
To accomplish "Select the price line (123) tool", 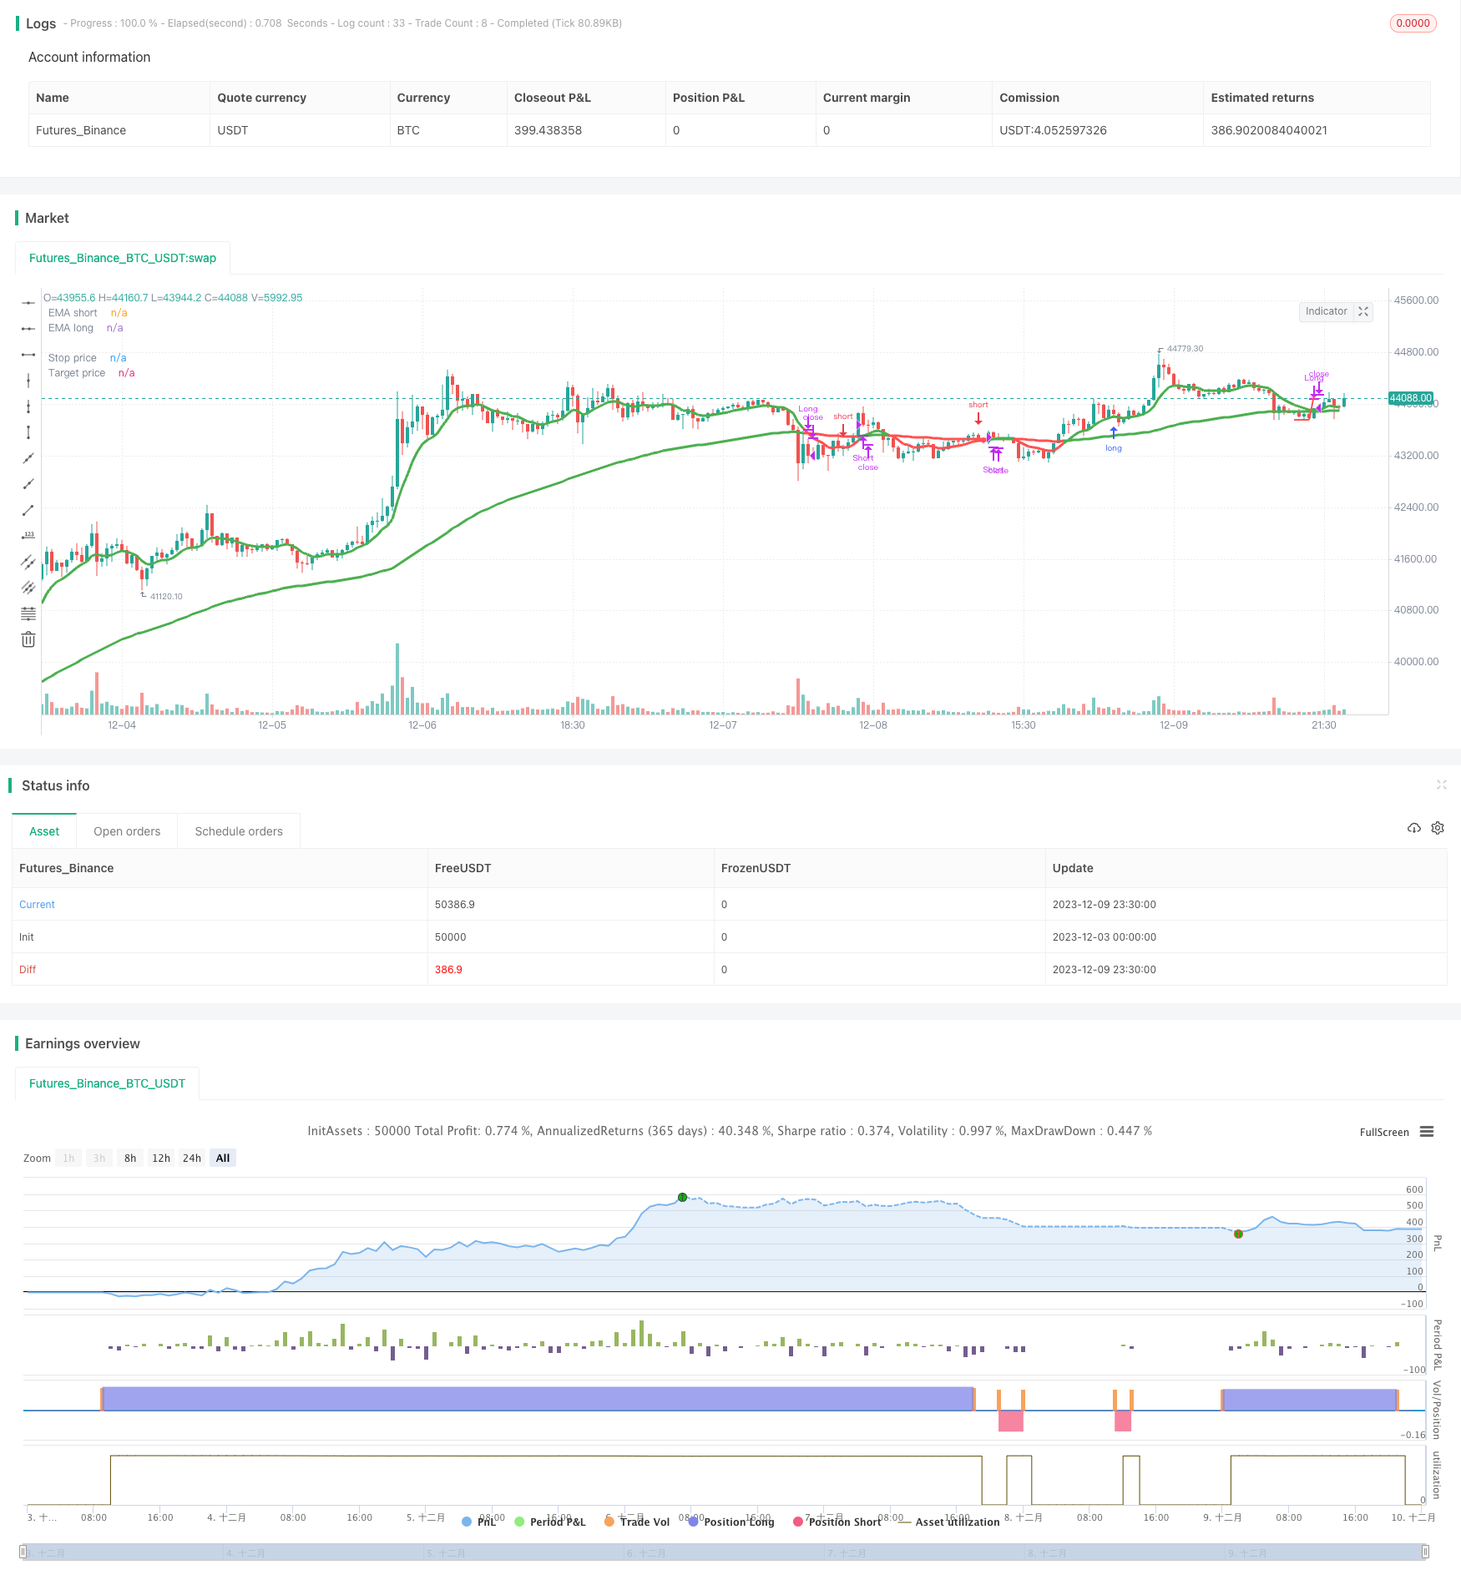I will click(28, 536).
